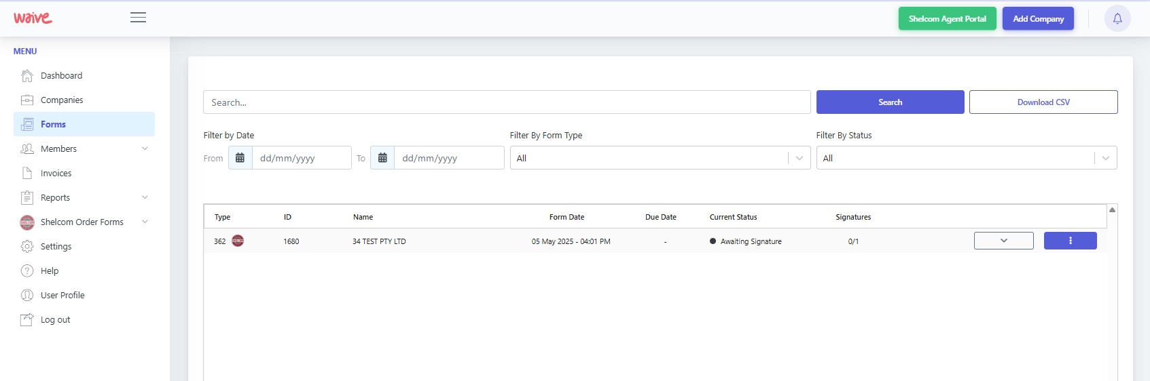Click the Waive logo
The width and height of the screenshot is (1150, 381).
[33, 18]
